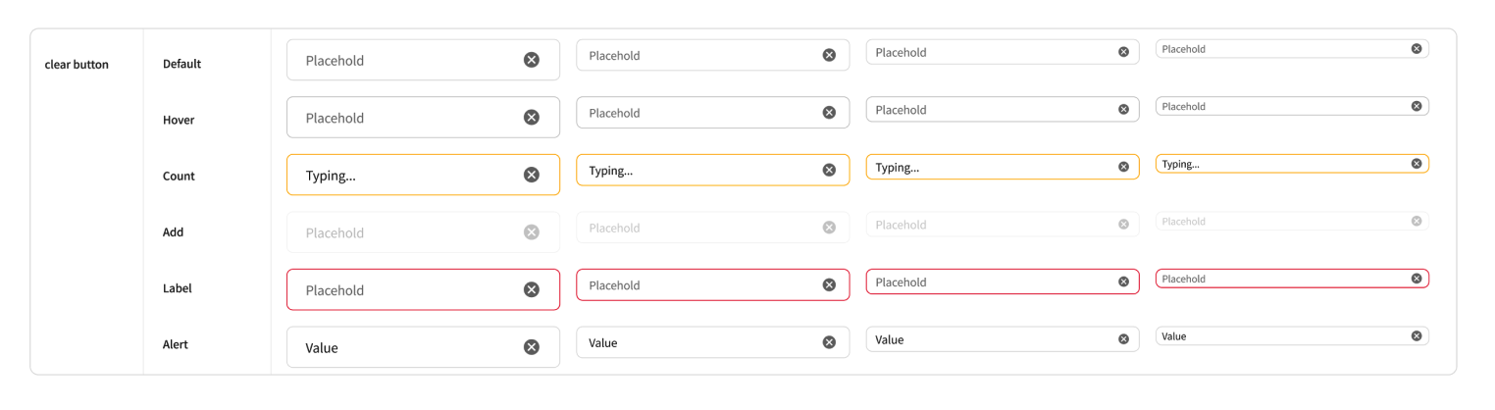
Task: Clear the largest Hover row input
Action: coord(532,118)
